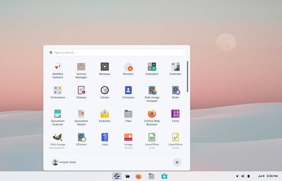
Task: Click the battery icon in system tray
Action: click(x=249, y=176)
